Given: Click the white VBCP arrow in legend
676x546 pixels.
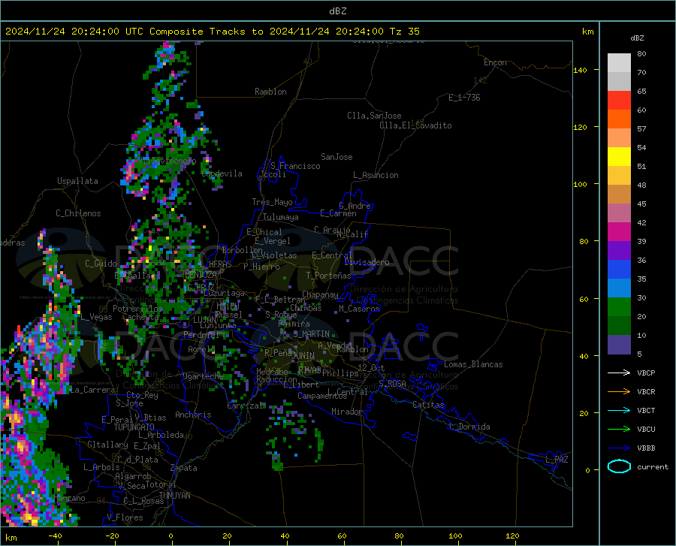Looking at the screenshot, I should coord(619,373).
